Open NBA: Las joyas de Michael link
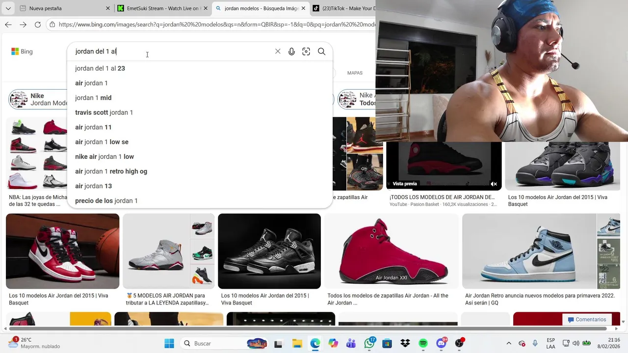This screenshot has height=353, width=628. click(x=38, y=201)
